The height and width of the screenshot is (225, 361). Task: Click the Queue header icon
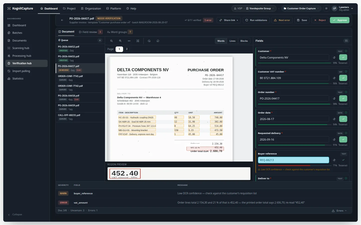(x=59, y=40)
